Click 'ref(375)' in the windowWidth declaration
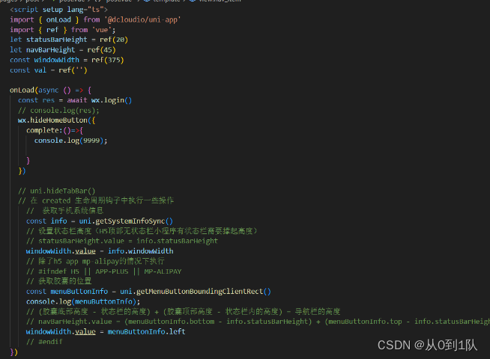This screenshot has width=490, height=359. (107, 60)
